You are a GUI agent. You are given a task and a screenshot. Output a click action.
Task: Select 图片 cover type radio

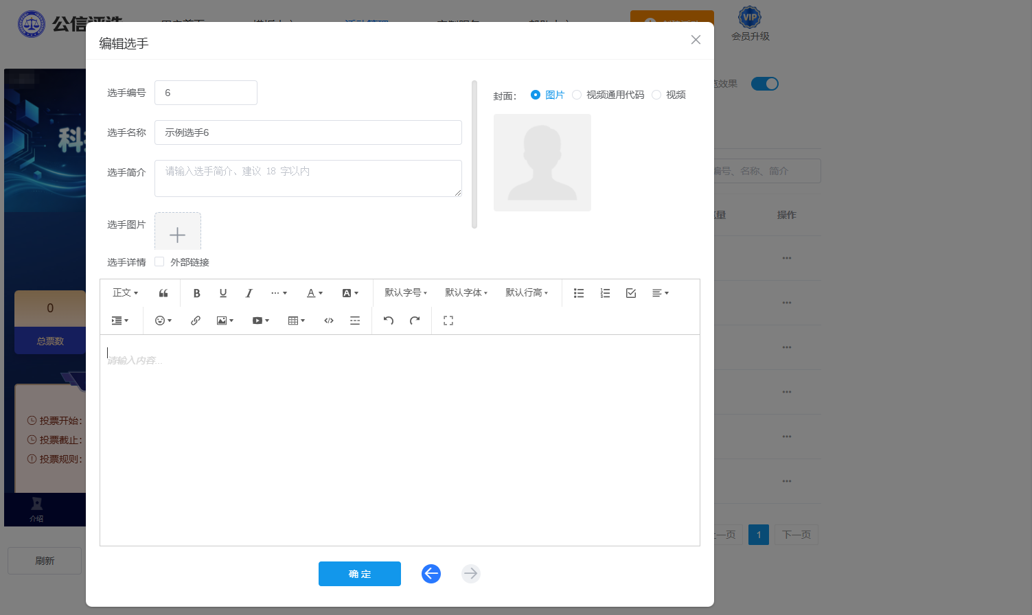536,95
